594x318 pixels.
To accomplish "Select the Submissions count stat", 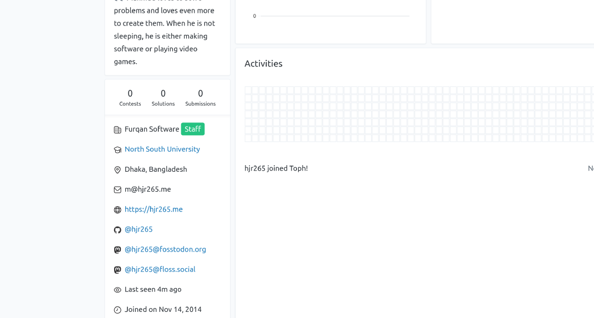I will (x=201, y=98).
